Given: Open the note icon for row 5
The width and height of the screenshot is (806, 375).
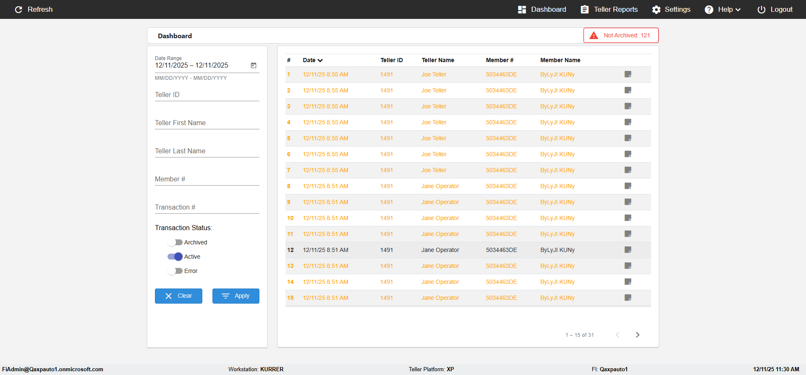Looking at the screenshot, I should pos(628,138).
